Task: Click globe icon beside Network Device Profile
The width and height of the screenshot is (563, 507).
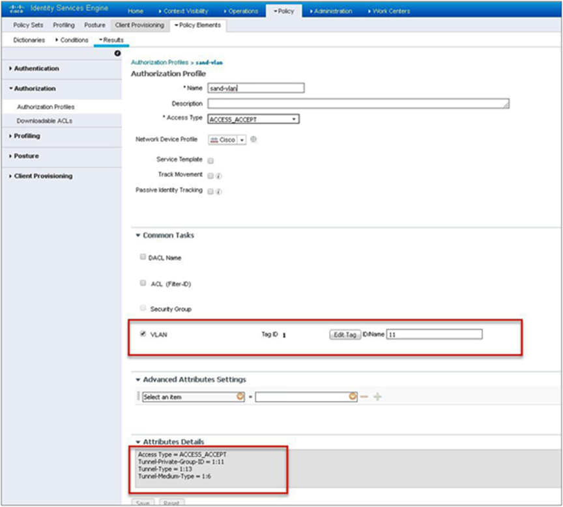Action: (253, 139)
